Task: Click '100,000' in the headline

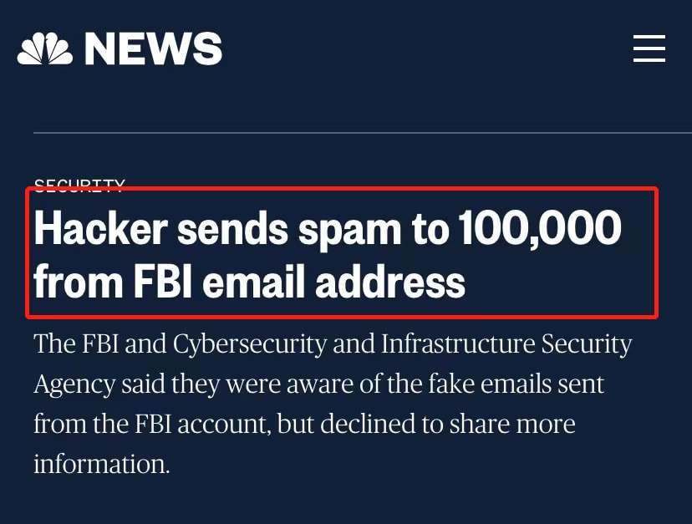Action: tap(540, 228)
